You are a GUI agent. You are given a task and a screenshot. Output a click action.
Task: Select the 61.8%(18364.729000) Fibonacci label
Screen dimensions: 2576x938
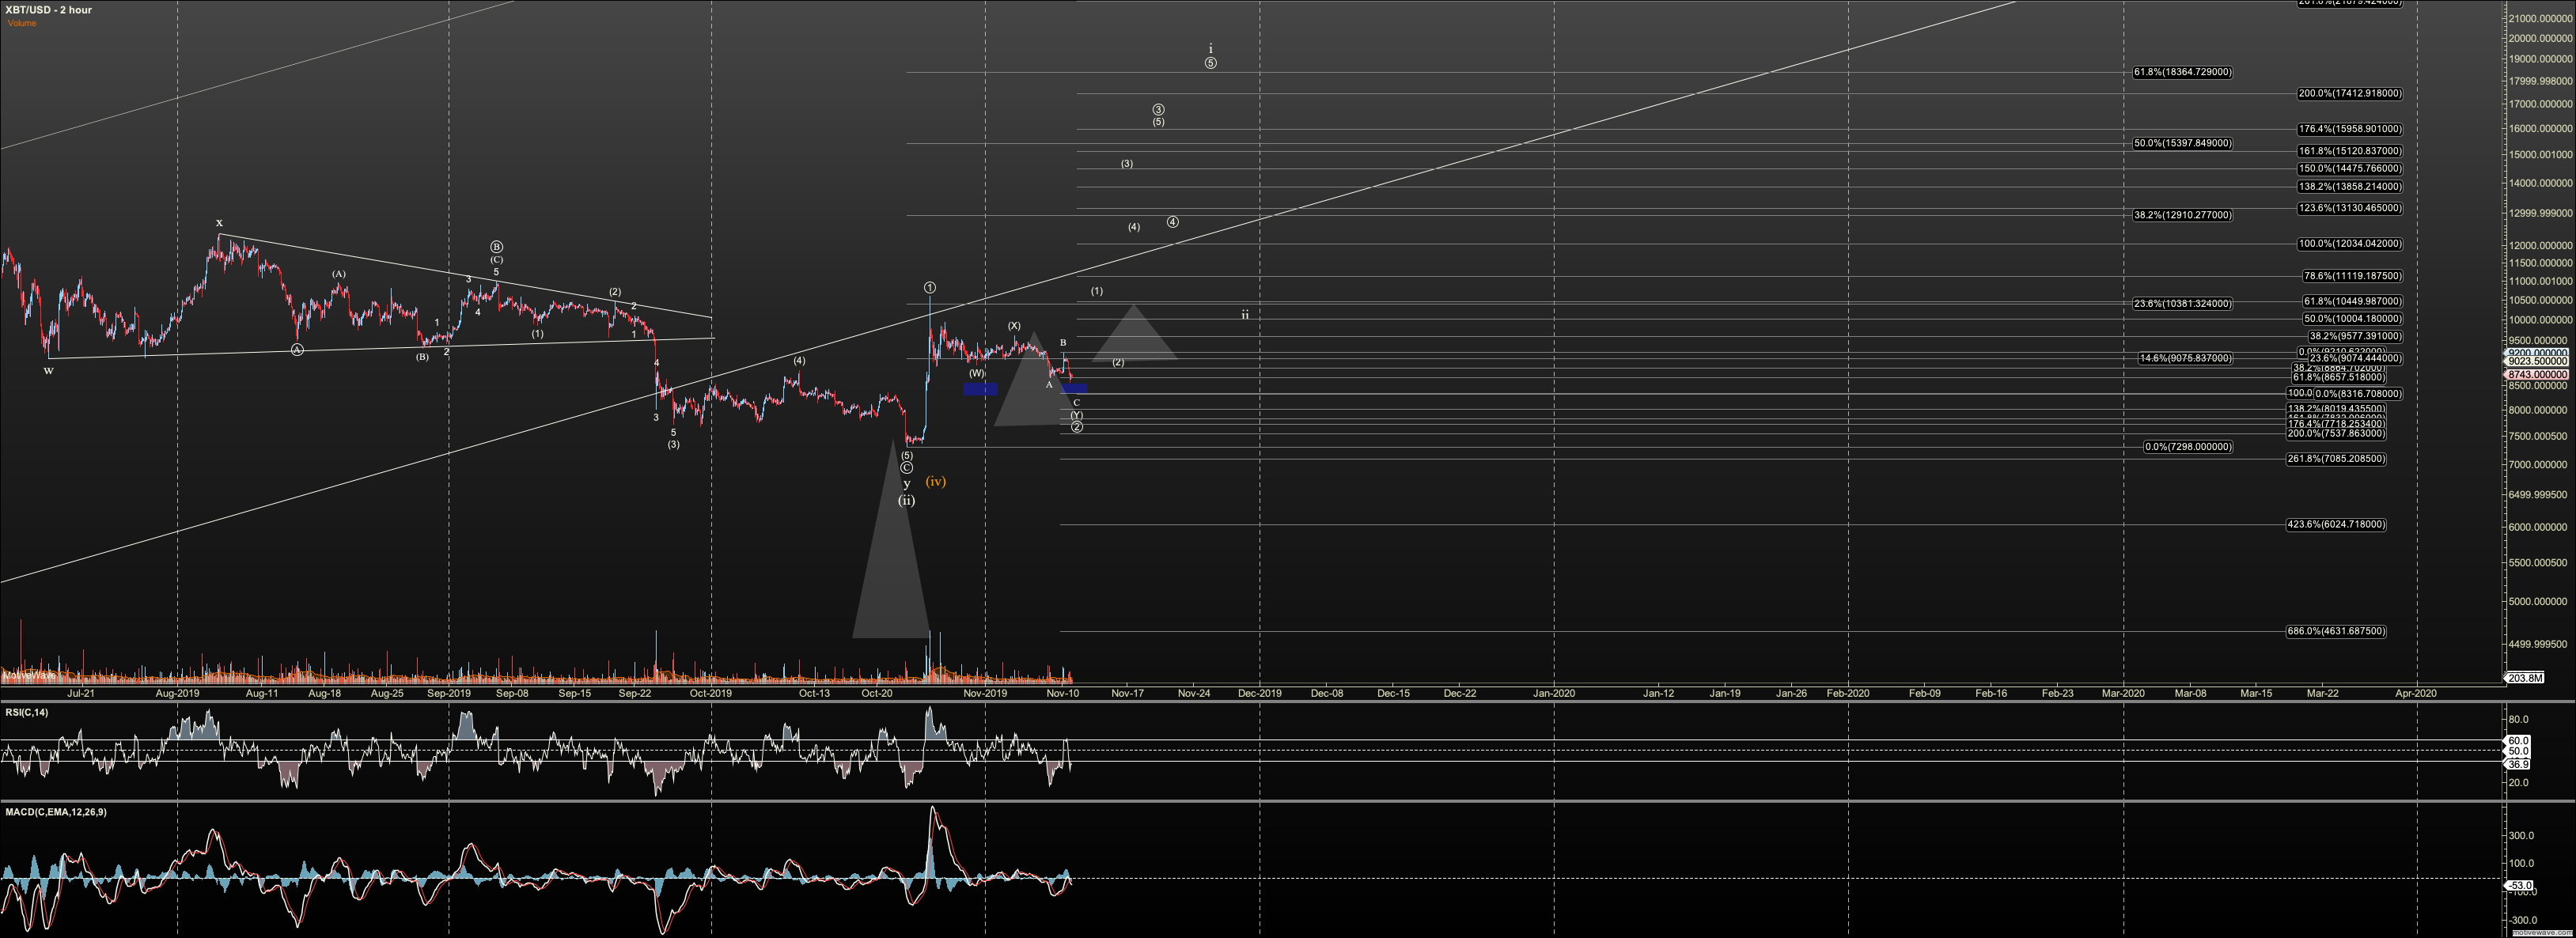tap(2182, 72)
